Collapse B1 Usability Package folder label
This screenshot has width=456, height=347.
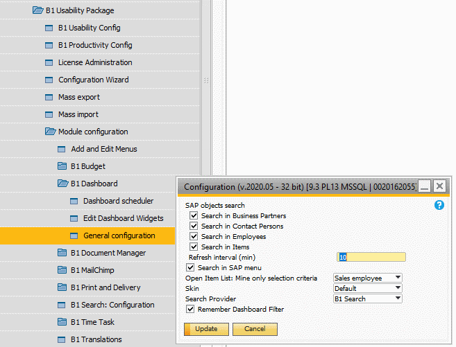pos(80,10)
